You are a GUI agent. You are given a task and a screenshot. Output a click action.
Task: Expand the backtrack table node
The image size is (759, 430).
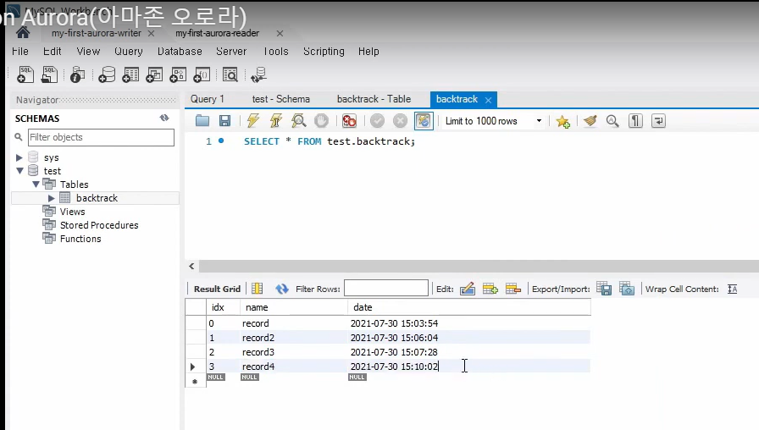click(x=52, y=198)
